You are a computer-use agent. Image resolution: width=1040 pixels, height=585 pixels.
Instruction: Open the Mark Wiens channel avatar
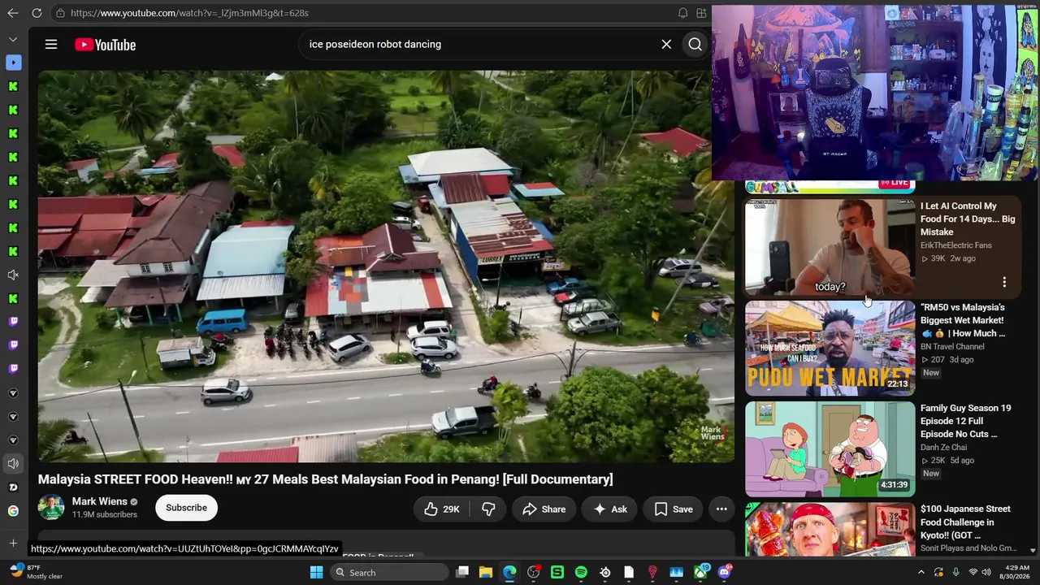point(51,508)
